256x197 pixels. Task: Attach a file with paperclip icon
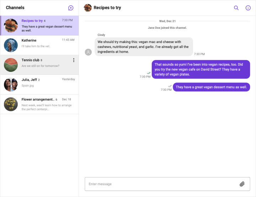click(x=242, y=184)
